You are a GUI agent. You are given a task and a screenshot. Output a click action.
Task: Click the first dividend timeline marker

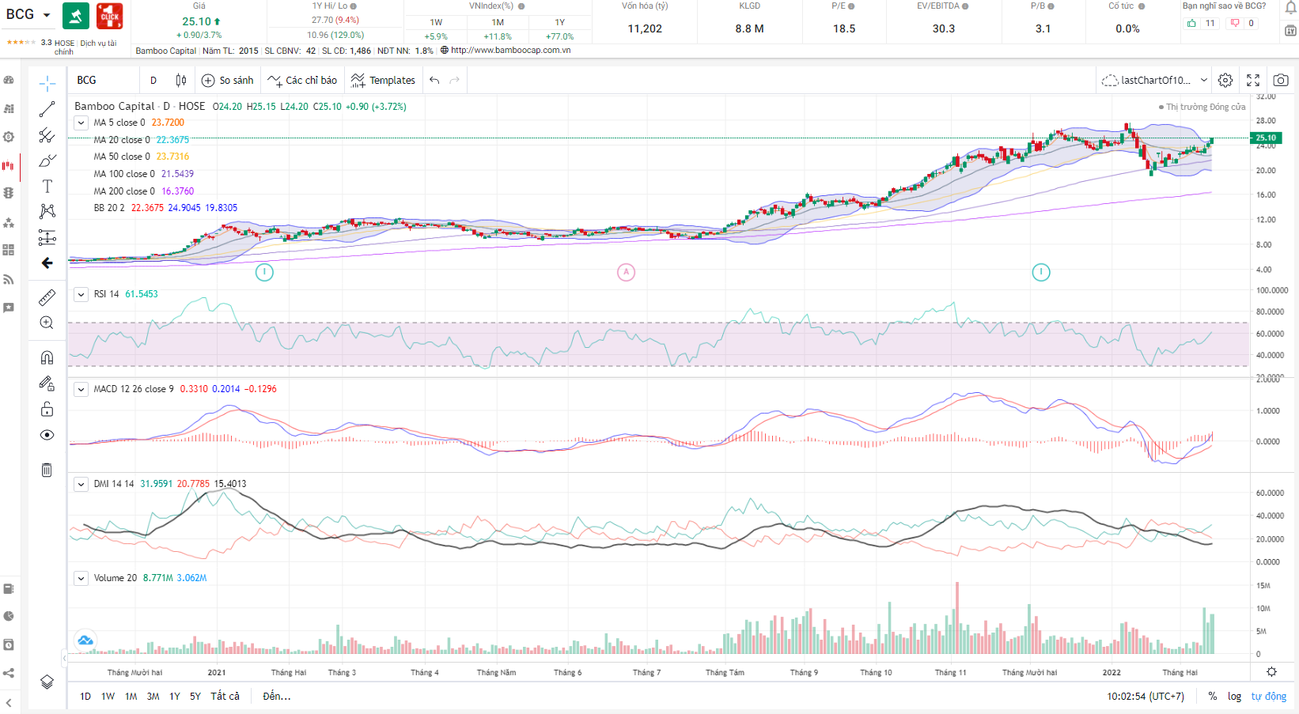(x=264, y=272)
